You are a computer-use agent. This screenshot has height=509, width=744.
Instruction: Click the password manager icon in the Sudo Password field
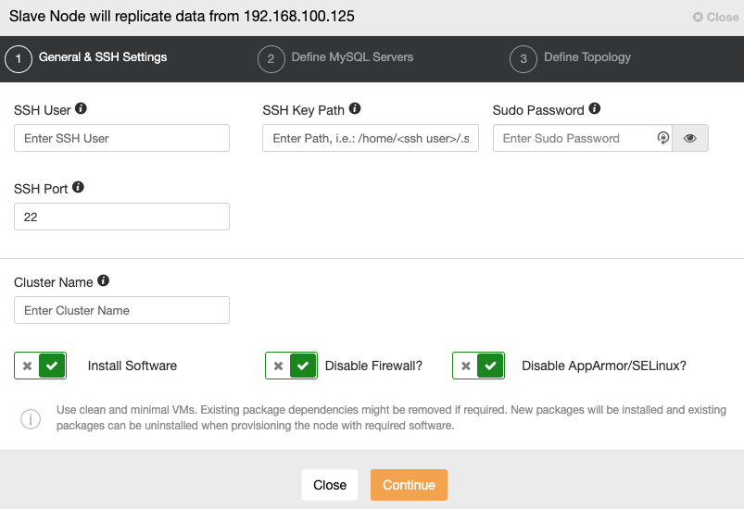tap(662, 138)
